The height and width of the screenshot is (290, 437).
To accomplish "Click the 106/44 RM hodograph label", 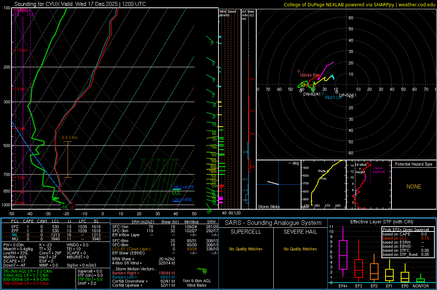I will tap(309, 75).
